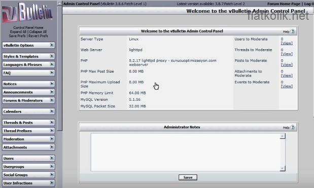Go to Control Panel Home

pos(28,27)
